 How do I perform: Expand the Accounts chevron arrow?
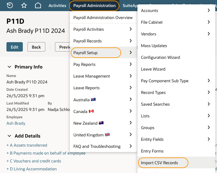209,10
